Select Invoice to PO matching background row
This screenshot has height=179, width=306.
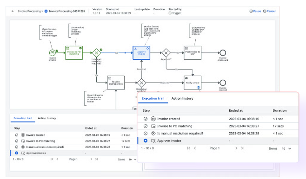click(74, 141)
